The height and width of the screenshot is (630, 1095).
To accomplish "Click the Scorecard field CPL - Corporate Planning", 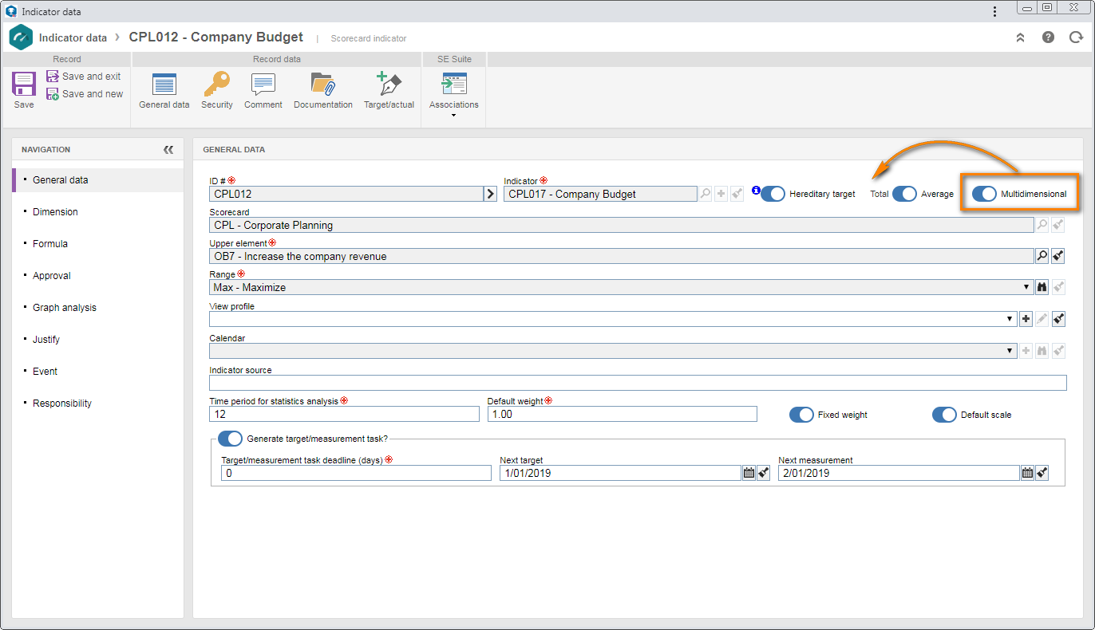I will 622,225.
